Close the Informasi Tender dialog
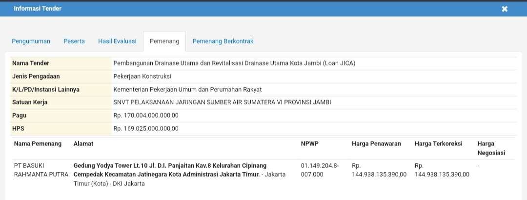 505,9
